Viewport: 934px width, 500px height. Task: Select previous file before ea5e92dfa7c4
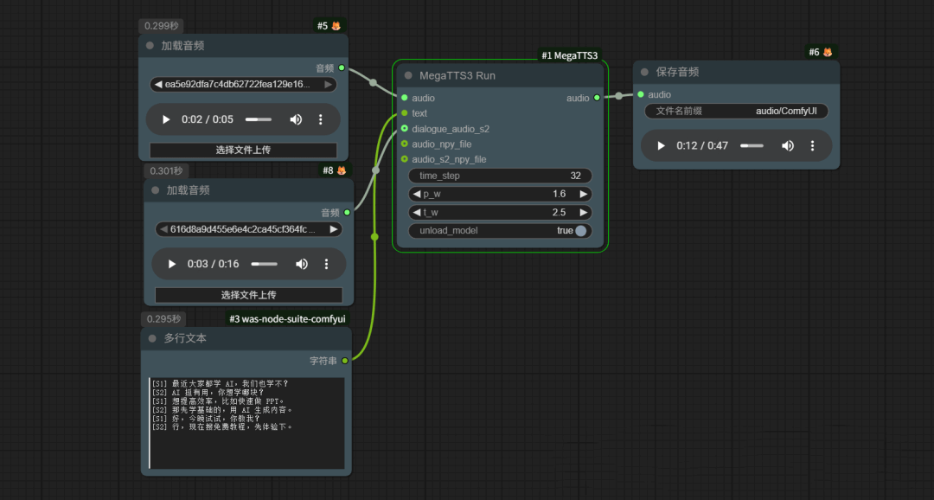(158, 85)
